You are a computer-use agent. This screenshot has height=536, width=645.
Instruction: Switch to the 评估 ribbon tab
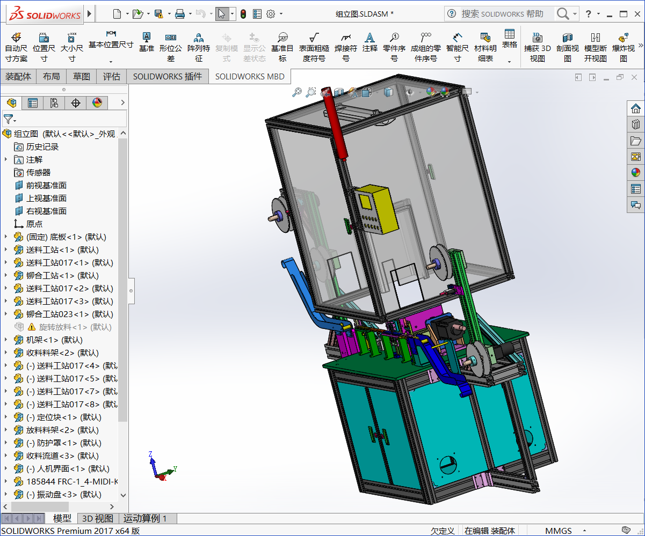point(112,77)
